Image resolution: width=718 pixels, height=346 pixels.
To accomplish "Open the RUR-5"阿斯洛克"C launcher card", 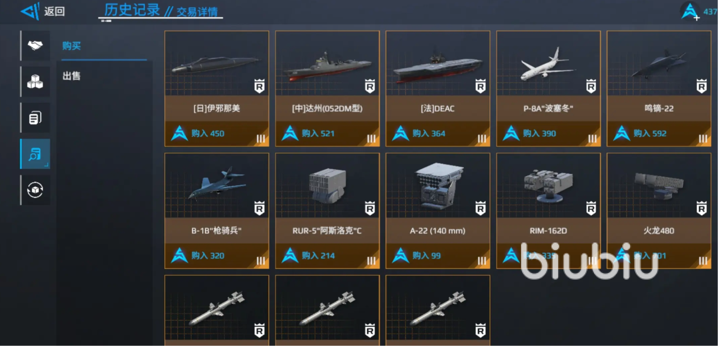I will click(327, 211).
